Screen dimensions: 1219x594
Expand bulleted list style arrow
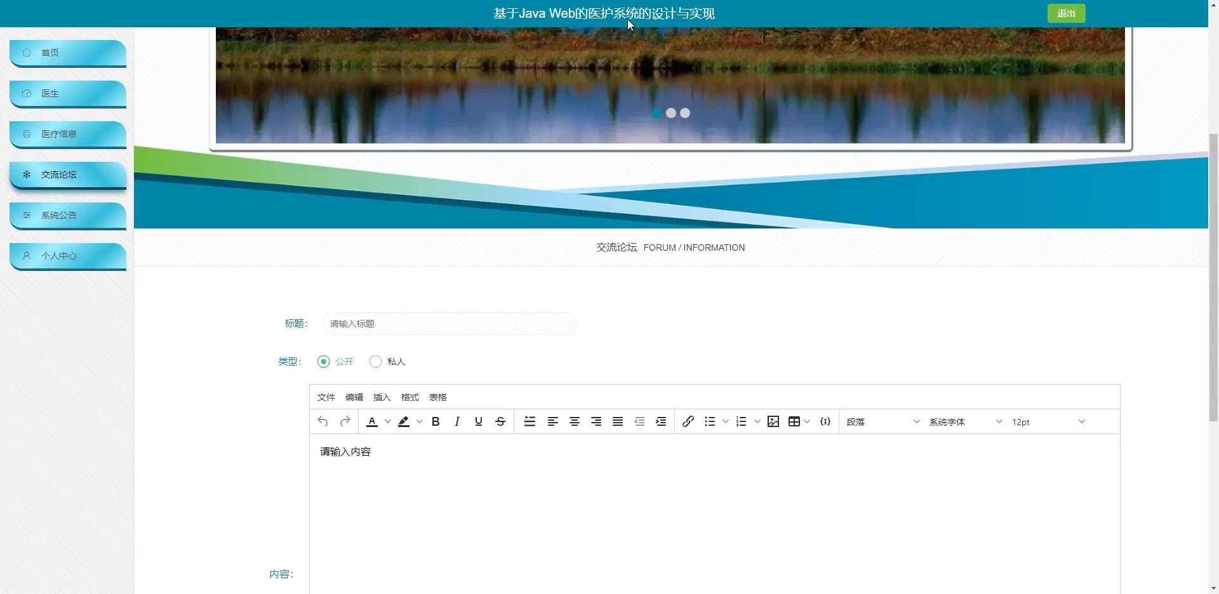coord(726,421)
